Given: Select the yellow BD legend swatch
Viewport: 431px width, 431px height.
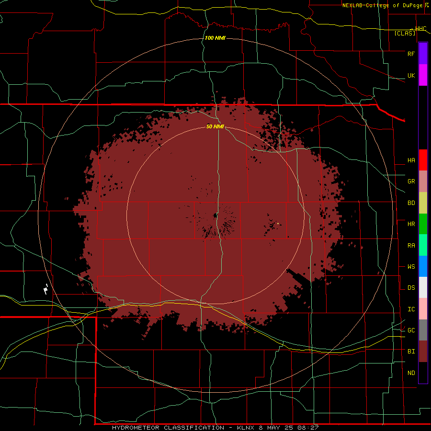Looking at the screenshot, I should [x=423, y=203].
